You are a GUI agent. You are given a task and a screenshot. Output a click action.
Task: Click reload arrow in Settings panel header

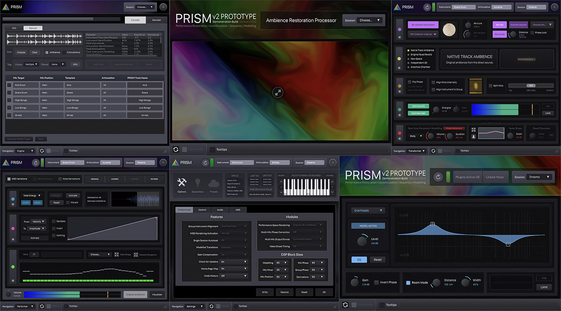[205, 163]
